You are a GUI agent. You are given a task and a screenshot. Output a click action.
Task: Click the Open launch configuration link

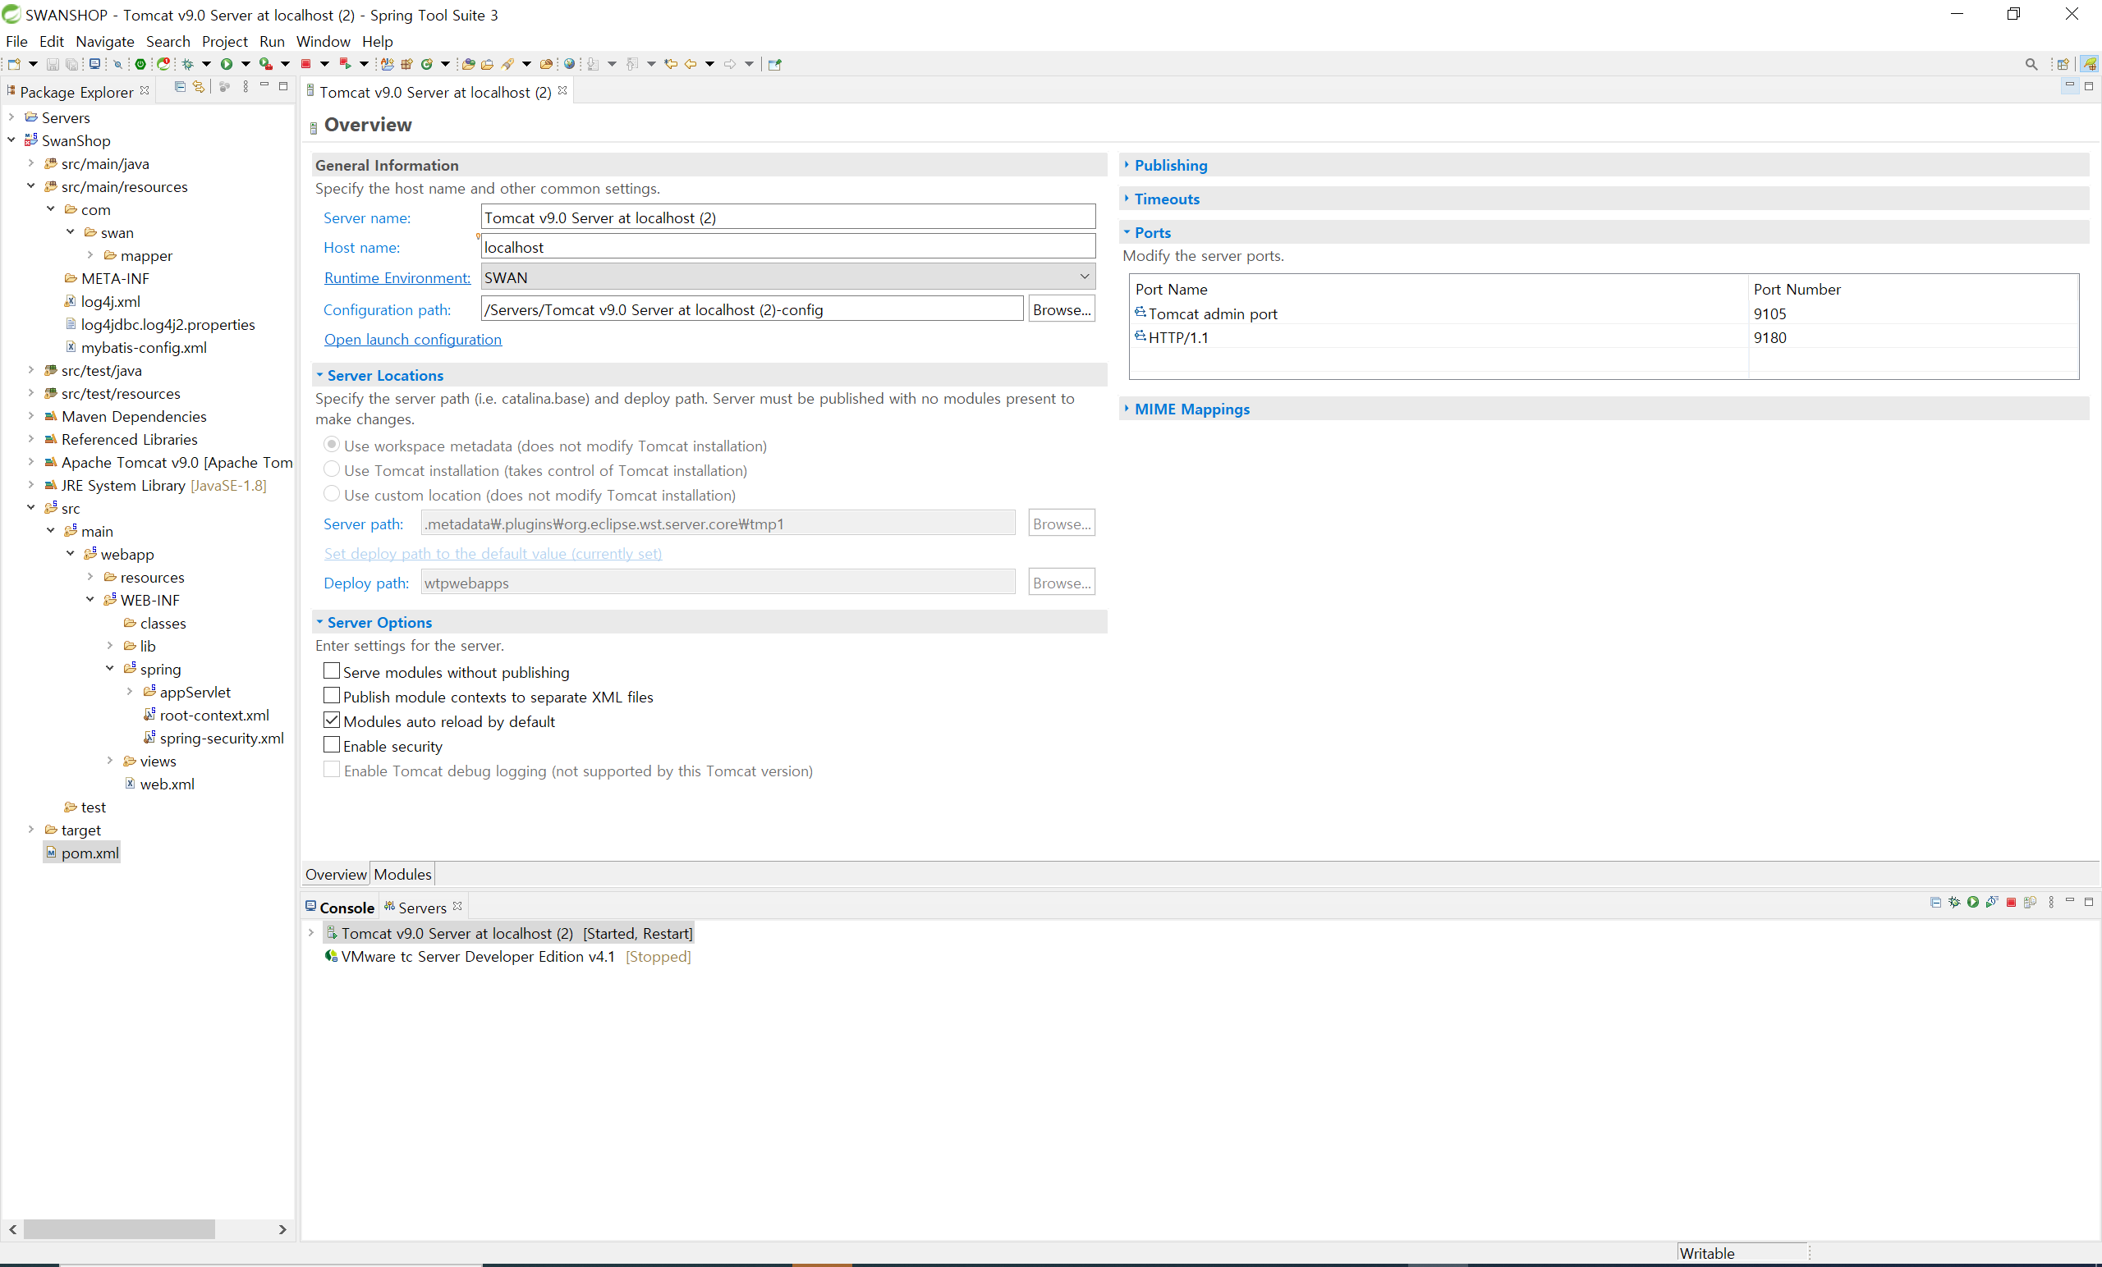tap(413, 340)
